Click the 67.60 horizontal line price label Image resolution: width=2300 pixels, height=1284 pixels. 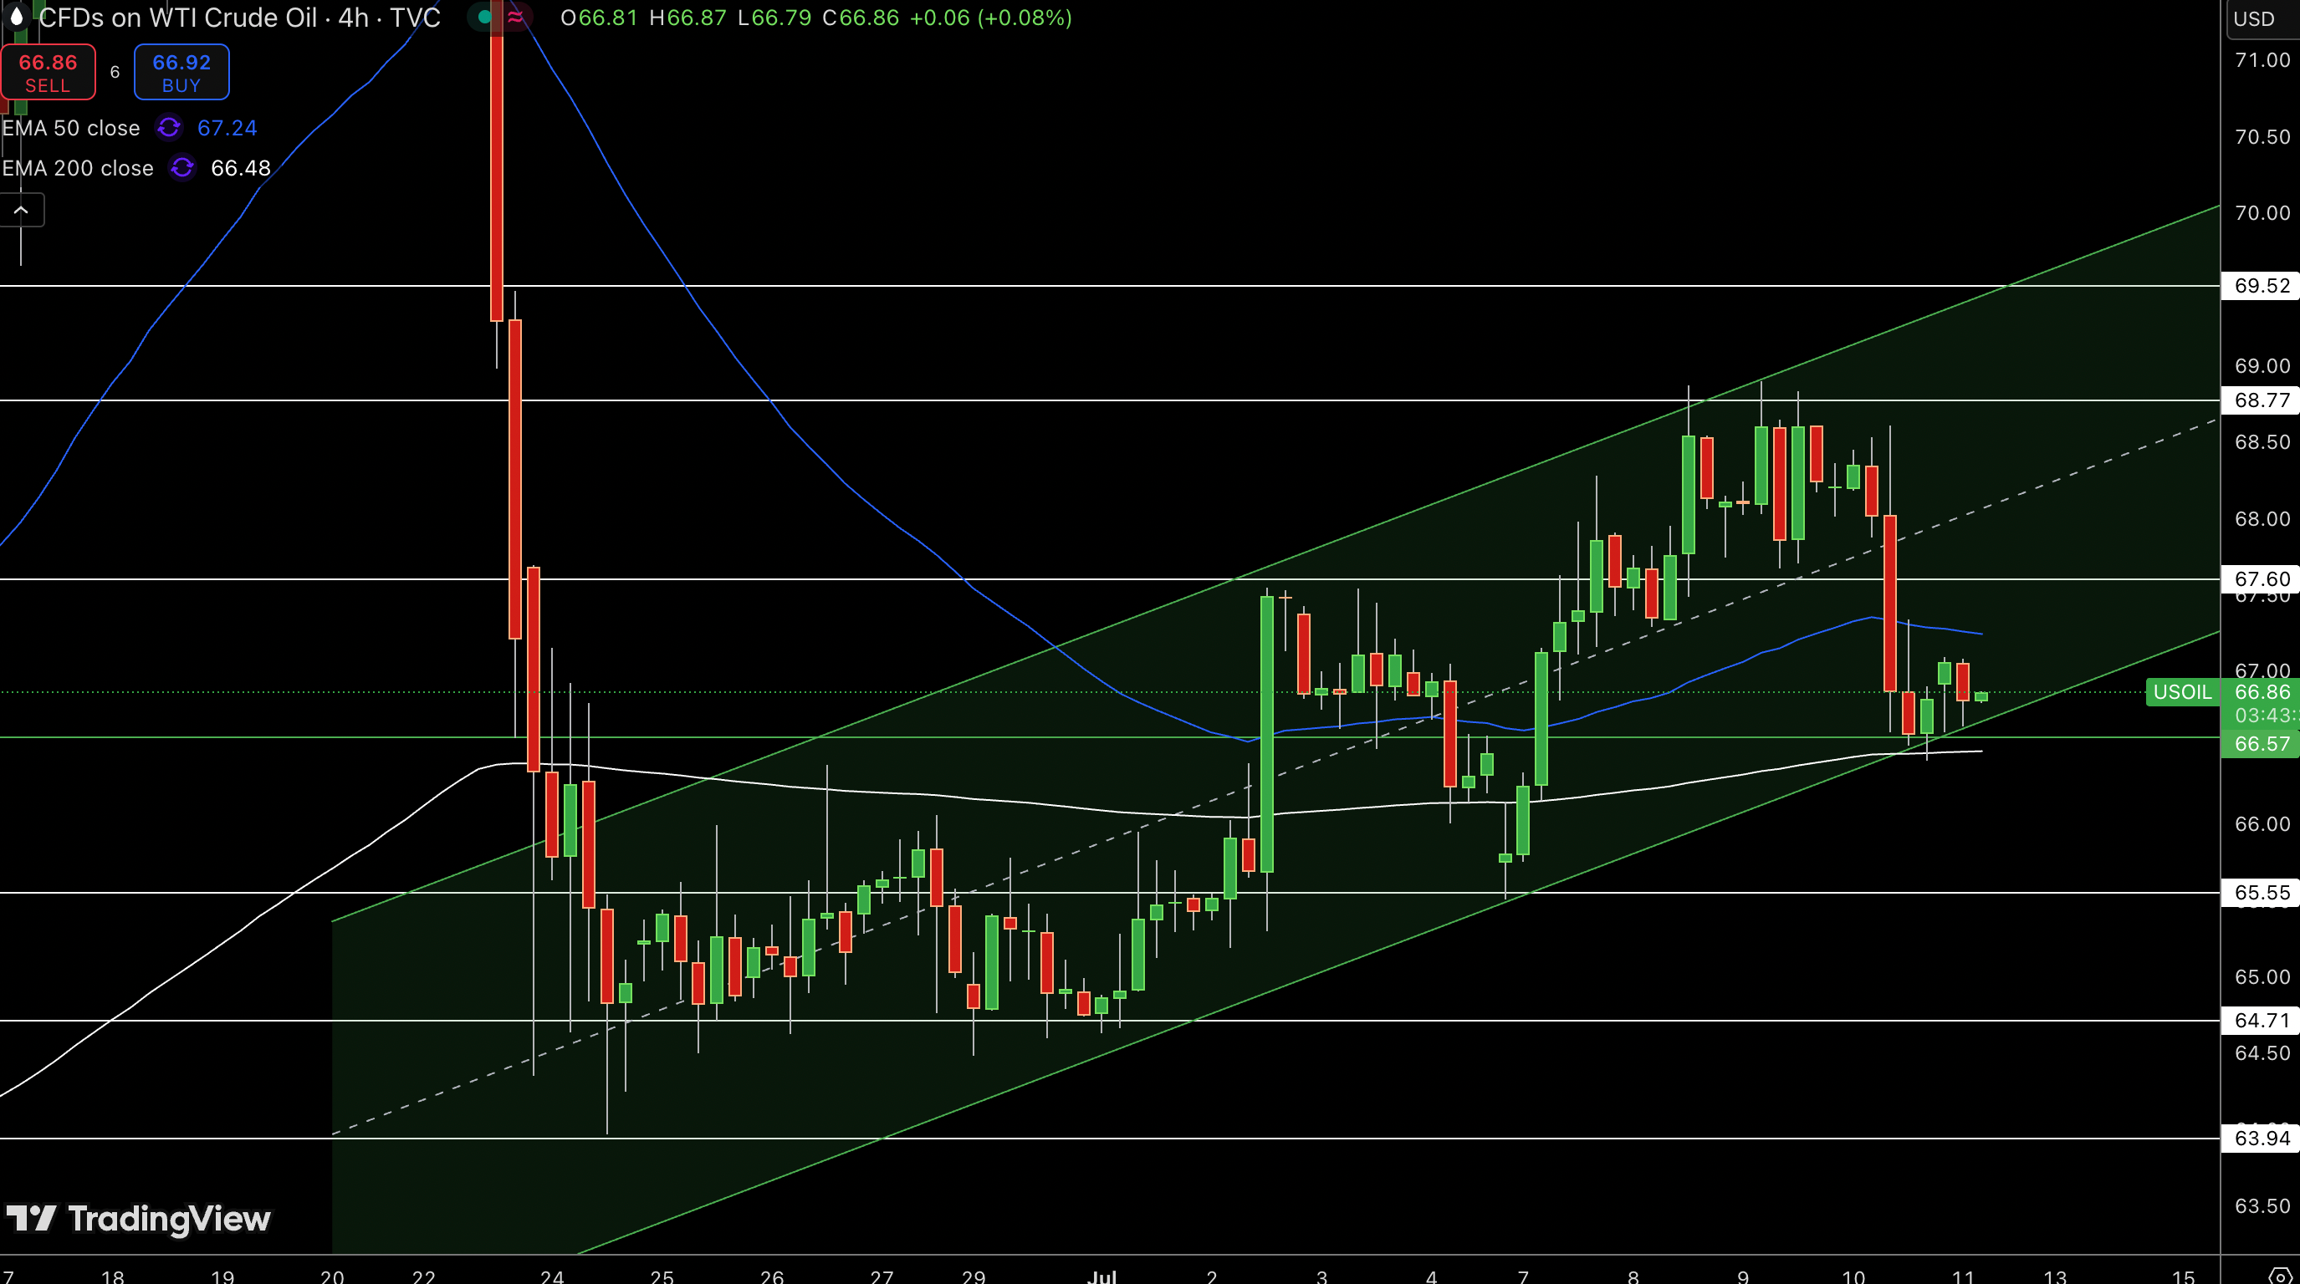(2261, 579)
